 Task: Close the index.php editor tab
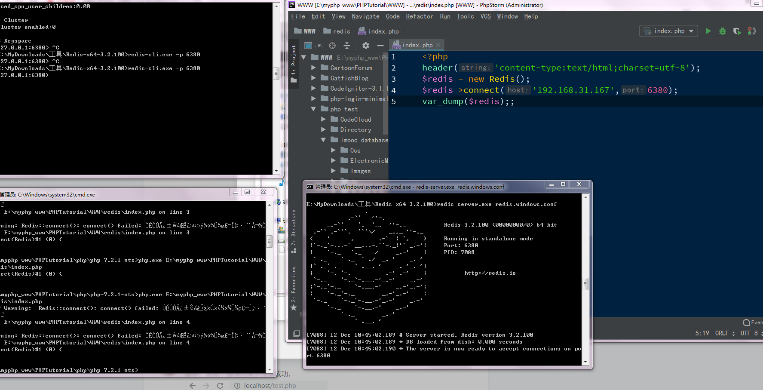point(438,45)
